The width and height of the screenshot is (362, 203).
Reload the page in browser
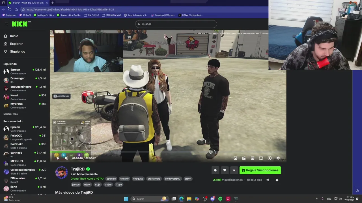click(10, 9)
